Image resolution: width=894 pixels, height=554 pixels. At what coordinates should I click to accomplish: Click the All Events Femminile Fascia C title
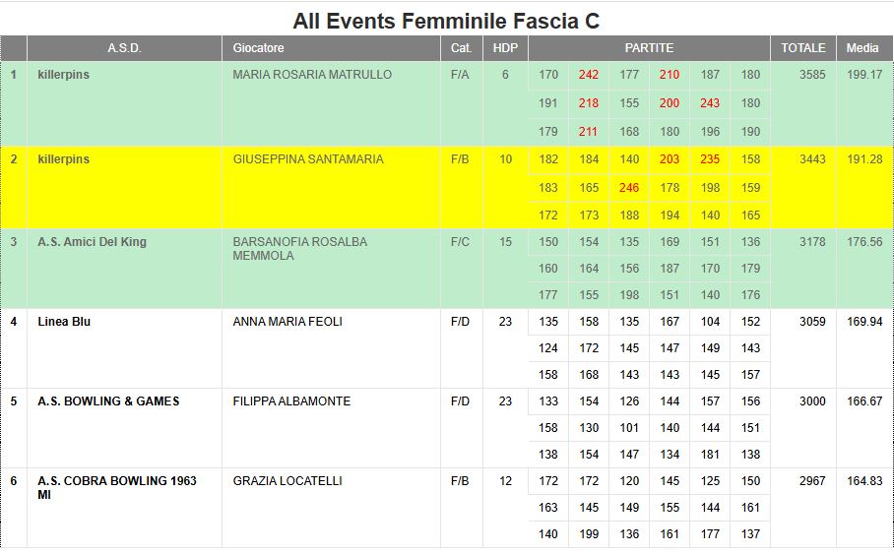pyautogui.click(x=446, y=21)
